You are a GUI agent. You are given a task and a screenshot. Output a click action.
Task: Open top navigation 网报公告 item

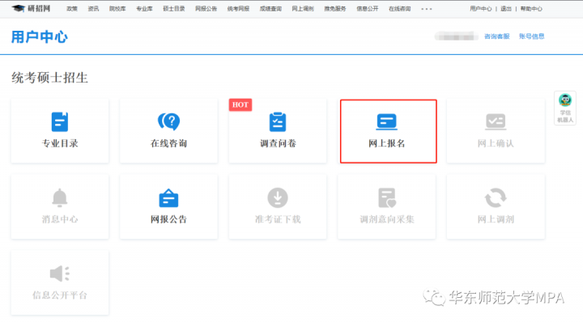click(x=206, y=9)
